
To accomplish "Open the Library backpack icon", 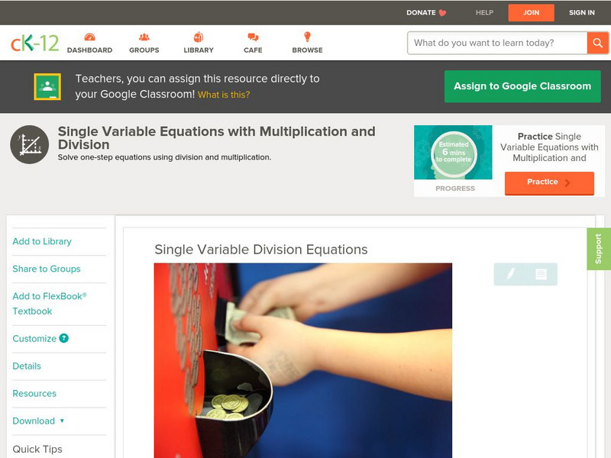I will pyautogui.click(x=199, y=37).
